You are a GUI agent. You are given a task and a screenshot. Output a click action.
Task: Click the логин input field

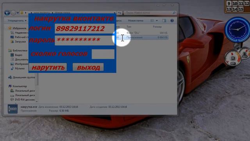click(x=84, y=29)
